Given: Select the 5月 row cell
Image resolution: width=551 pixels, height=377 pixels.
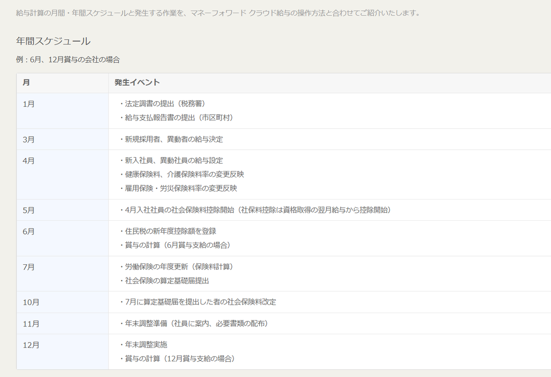Looking at the screenshot, I should (62, 210).
